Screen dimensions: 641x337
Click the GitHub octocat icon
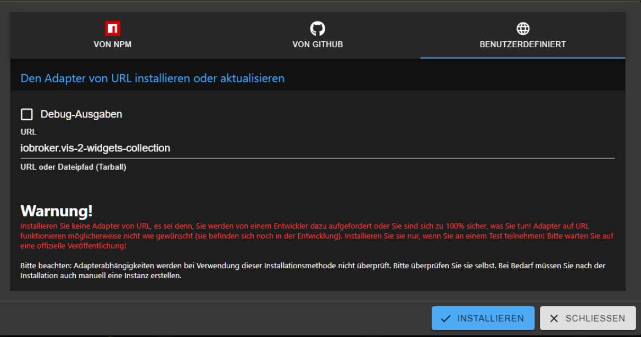(317, 29)
